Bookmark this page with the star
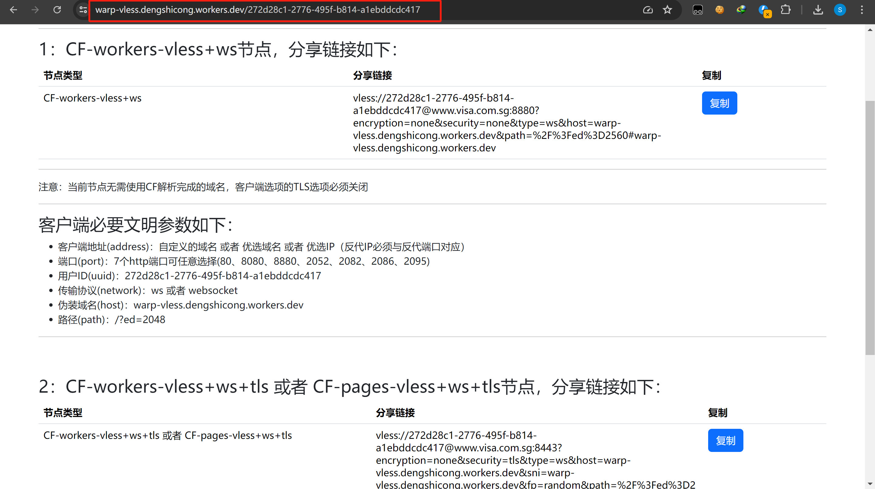Image resolution: width=875 pixels, height=489 pixels. [667, 10]
